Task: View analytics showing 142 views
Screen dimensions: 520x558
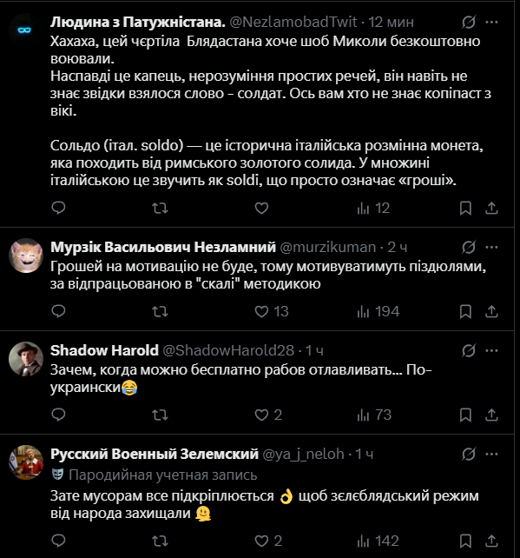Action: [x=378, y=541]
